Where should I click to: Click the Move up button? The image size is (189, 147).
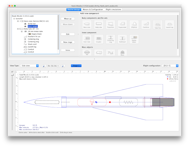coord(68,19)
